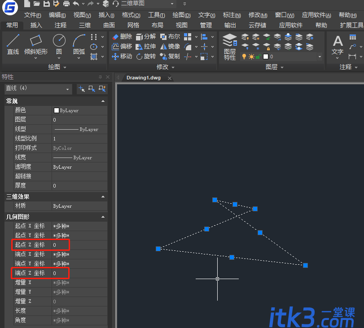Click the 删除 erase tool
Screen dimensions: 364x328
(122, 37)
